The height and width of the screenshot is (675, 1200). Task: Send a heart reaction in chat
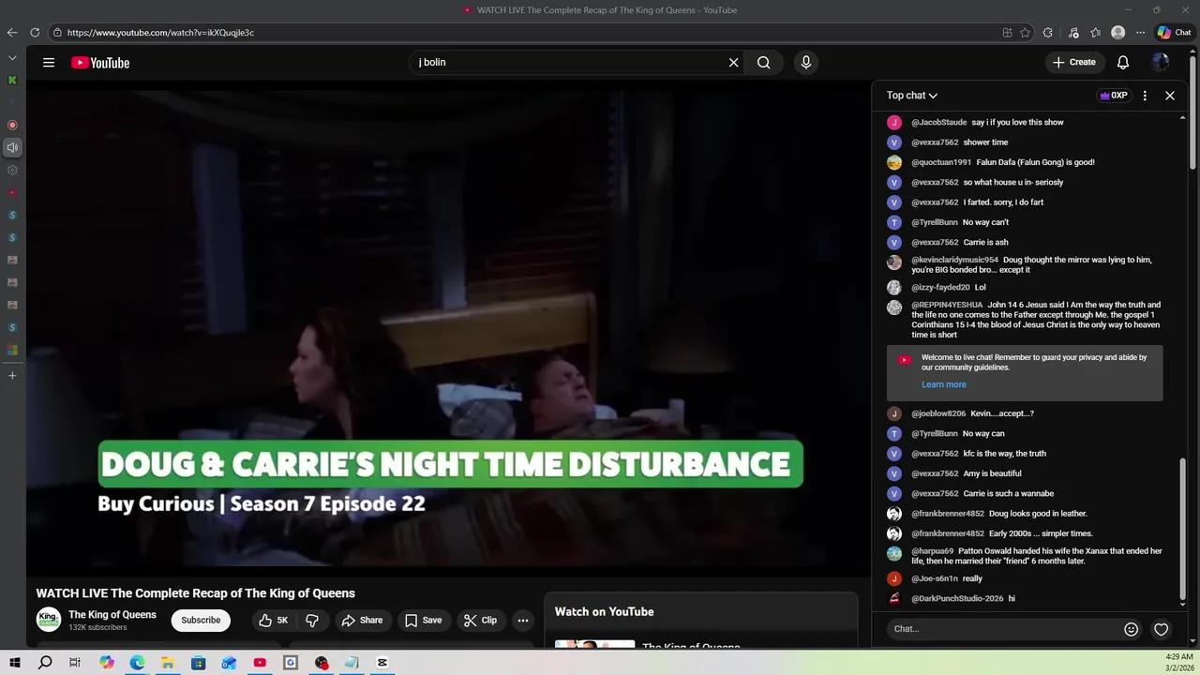point(1162,629)
